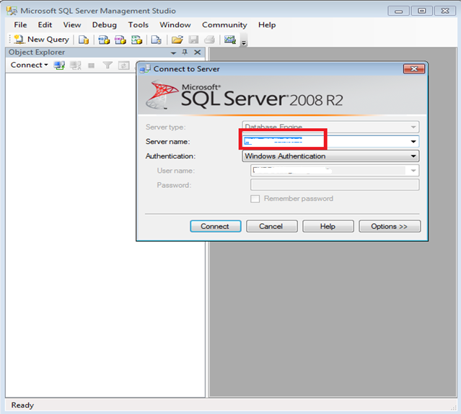Viewport: 461px width, 414px height.
Task: Click the Connect to Server title icon
Action: pos(145,69)
